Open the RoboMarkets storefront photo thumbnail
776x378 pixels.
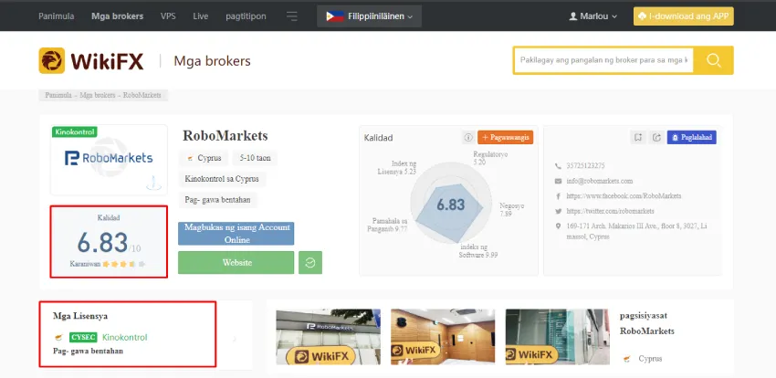point(328,337)
